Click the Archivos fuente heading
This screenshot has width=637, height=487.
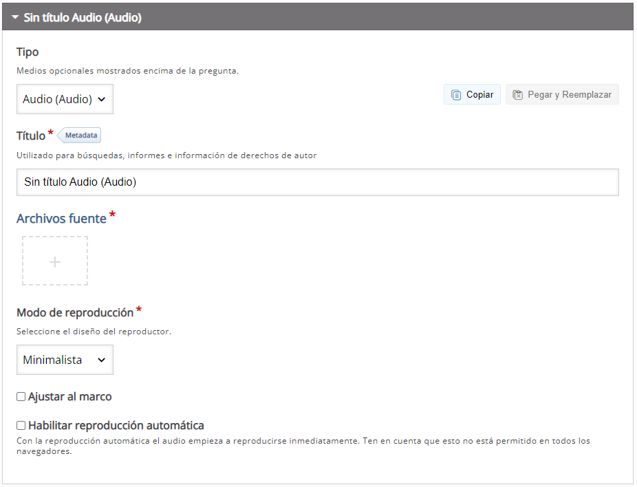pyautogui.click(x=61, y=219)
